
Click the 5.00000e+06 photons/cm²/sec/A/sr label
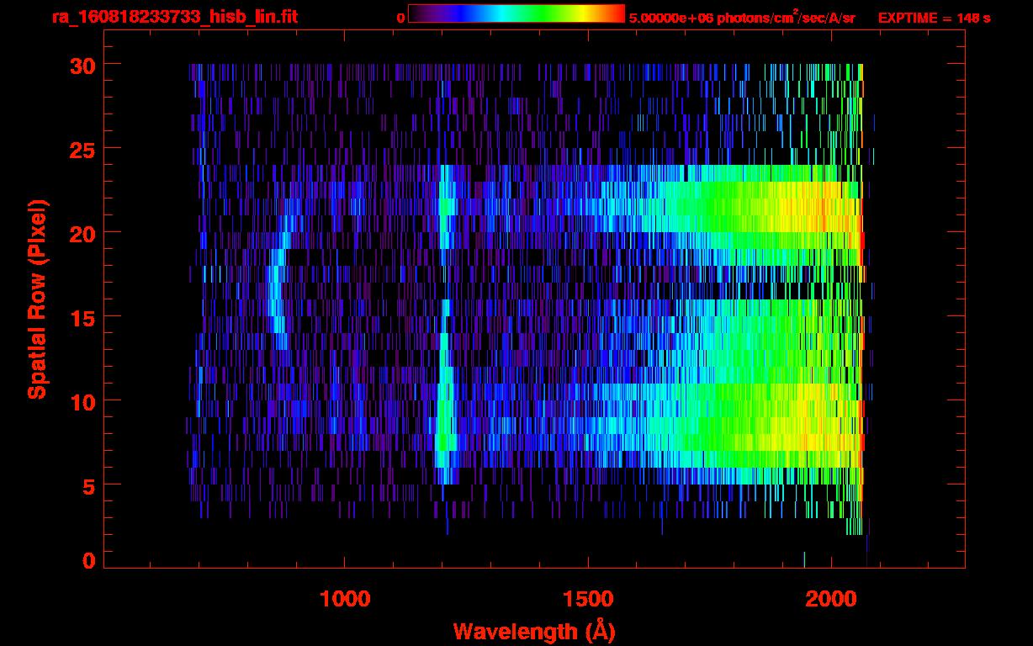742,17
